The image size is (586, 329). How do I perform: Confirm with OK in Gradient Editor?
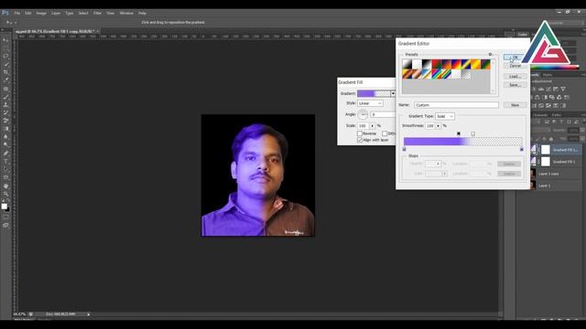(515, 57)
